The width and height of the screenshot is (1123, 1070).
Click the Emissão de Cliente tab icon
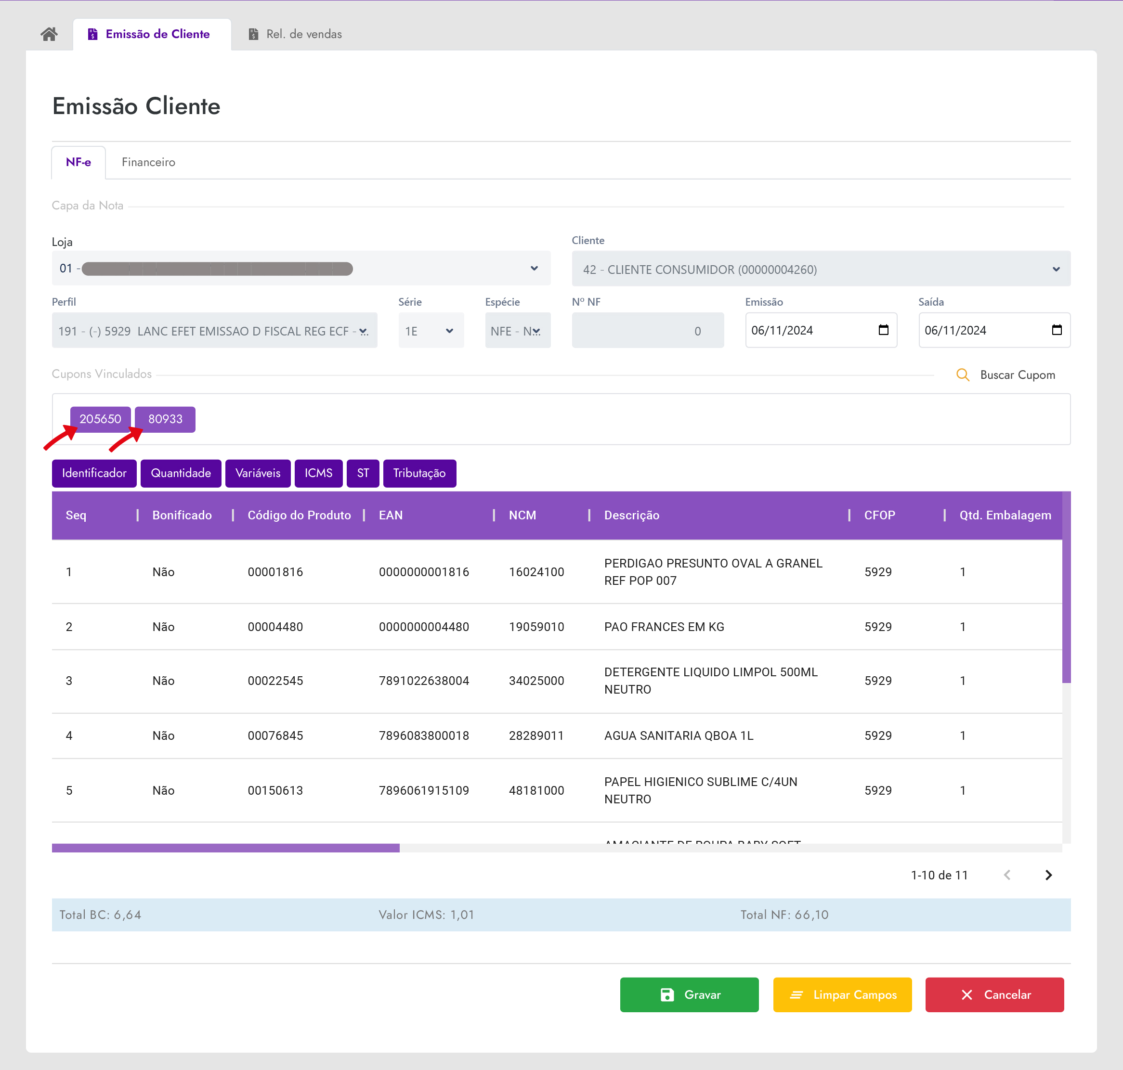pyautogui.click(x=92, y=34)
